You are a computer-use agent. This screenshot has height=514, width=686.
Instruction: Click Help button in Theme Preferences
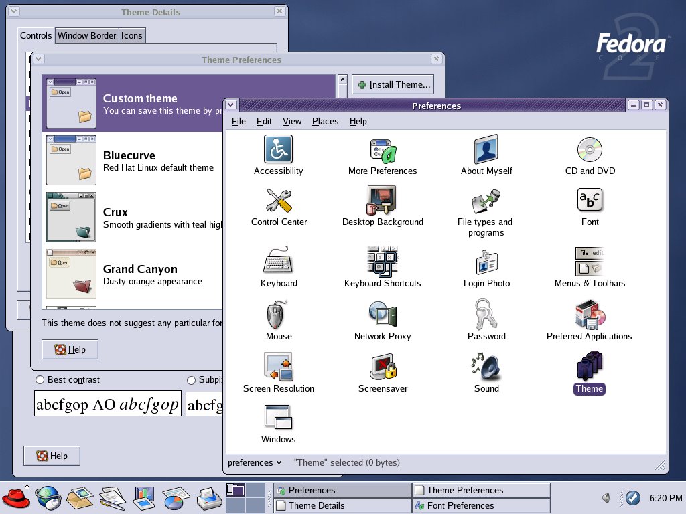(x=70, y=349)
